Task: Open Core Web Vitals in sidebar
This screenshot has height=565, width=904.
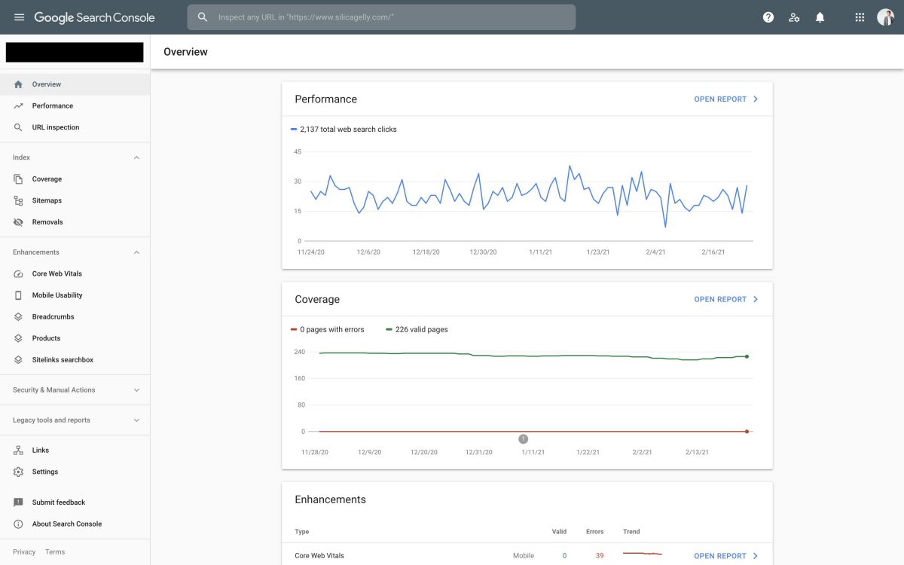Action: [75, 274]
